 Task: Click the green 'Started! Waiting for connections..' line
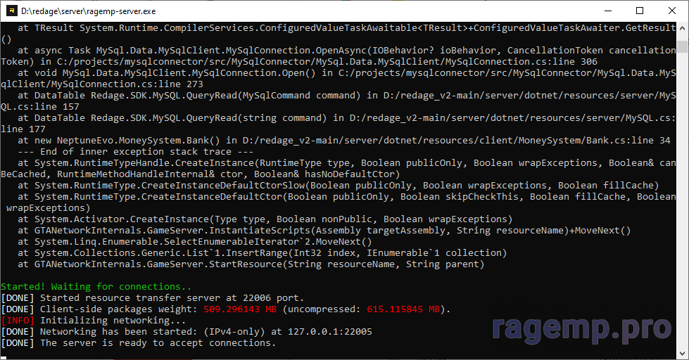[96, 287]
